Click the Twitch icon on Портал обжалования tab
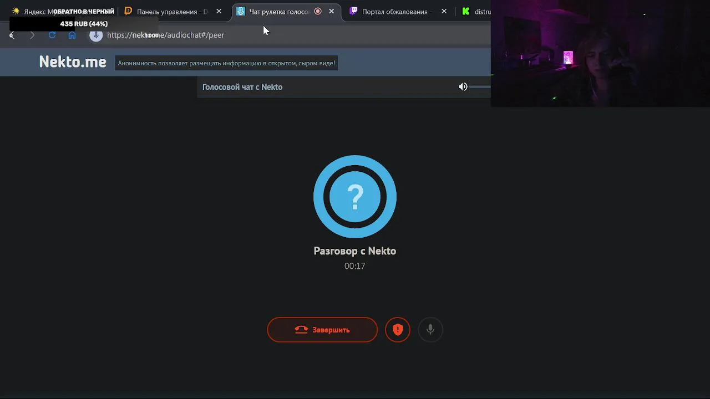The width and height of the screenshot is (710, 399). click(x=353, y=11)
